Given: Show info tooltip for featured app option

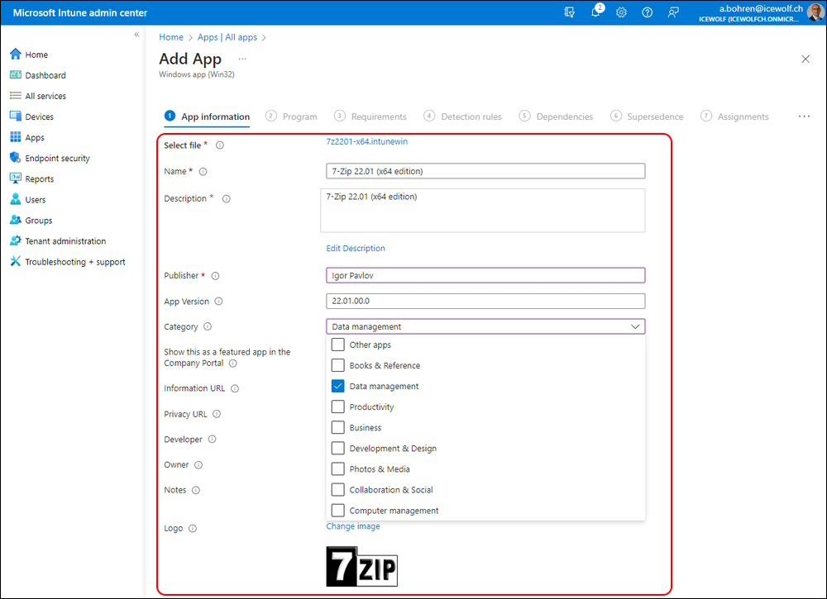Looking at the screenshot, I should click(232, 364).
